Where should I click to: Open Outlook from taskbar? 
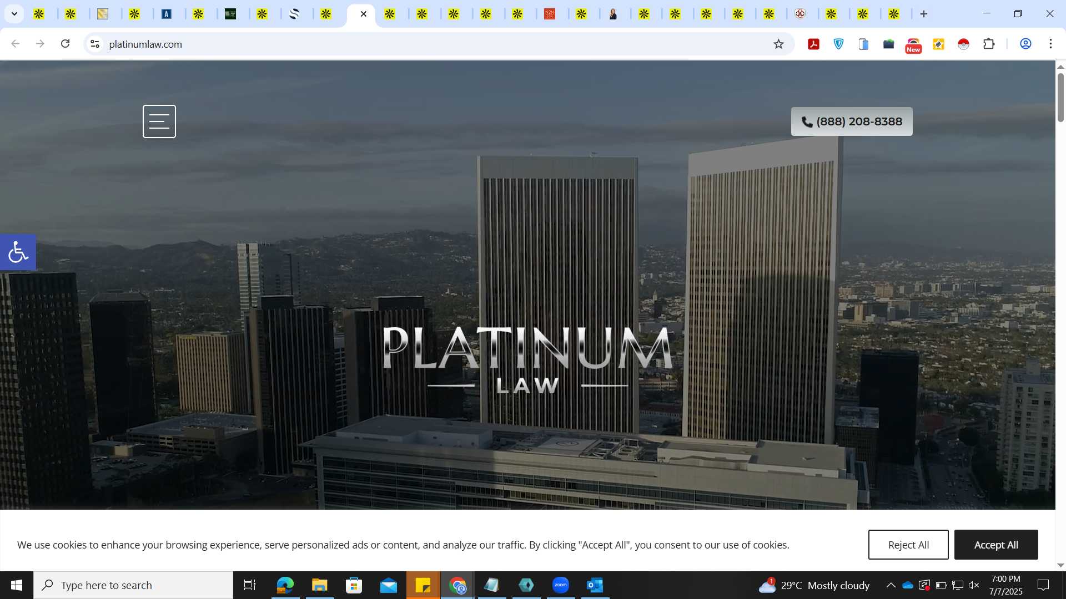pos(595,585)
